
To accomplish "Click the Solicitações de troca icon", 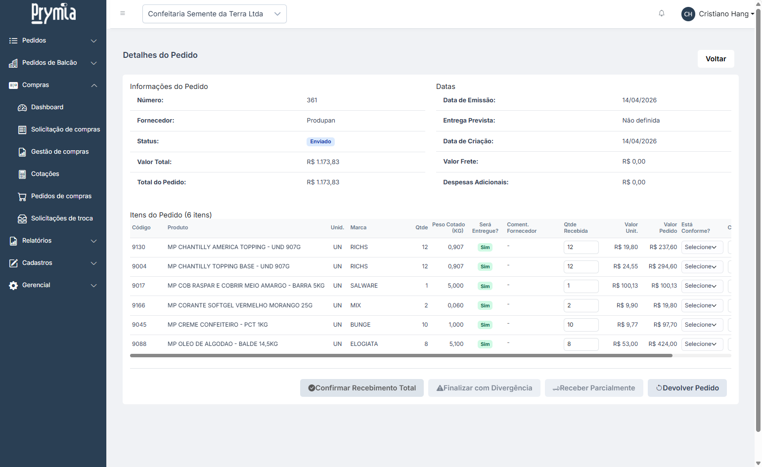I will pos(22,219).
